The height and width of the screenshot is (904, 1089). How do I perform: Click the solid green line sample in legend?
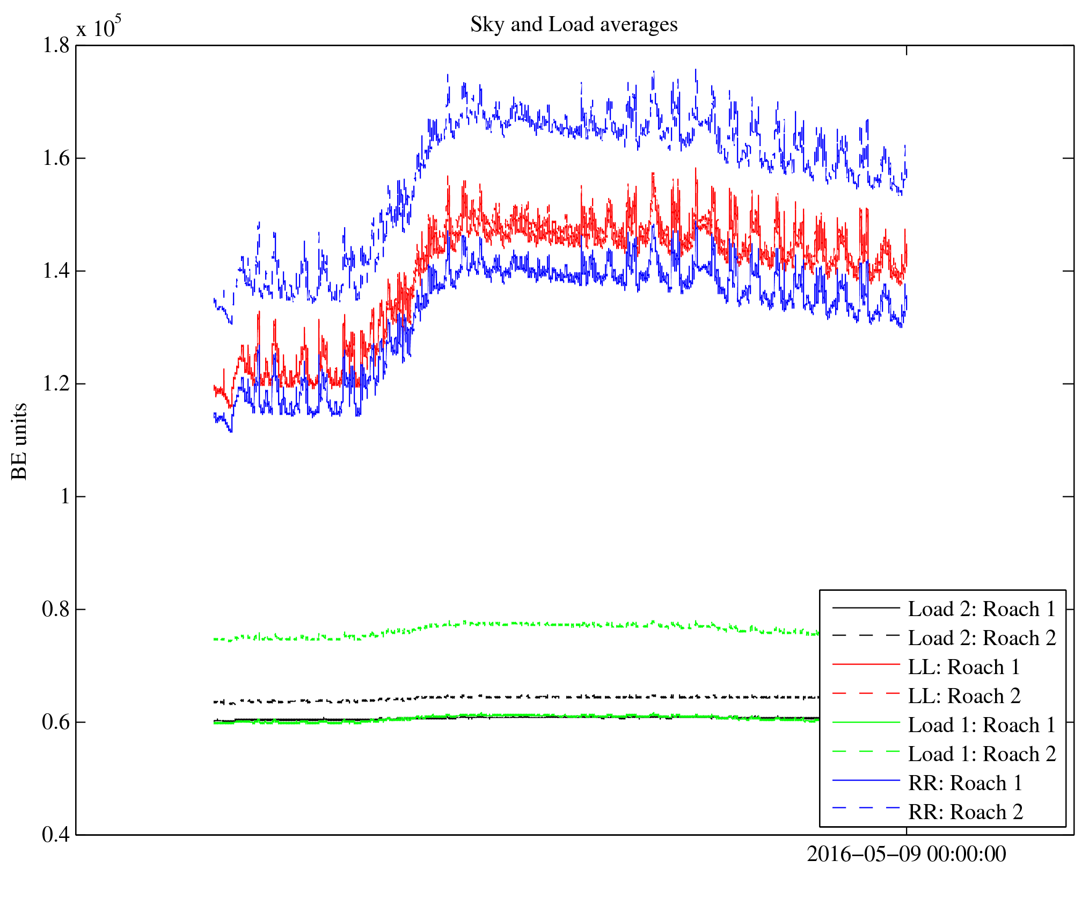866,723
